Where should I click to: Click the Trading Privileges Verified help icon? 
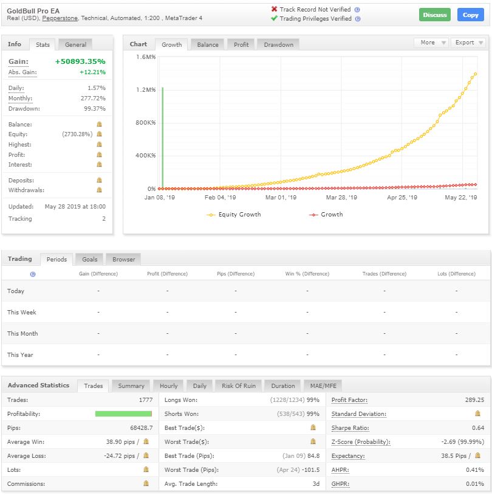click(358, 19)
